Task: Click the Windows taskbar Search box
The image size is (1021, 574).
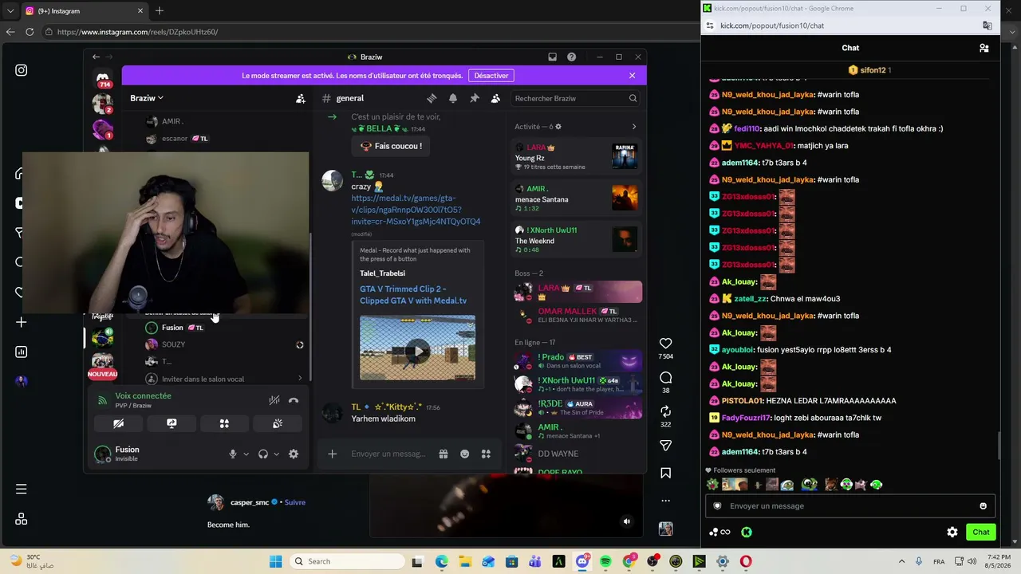Action: [348, 561]
